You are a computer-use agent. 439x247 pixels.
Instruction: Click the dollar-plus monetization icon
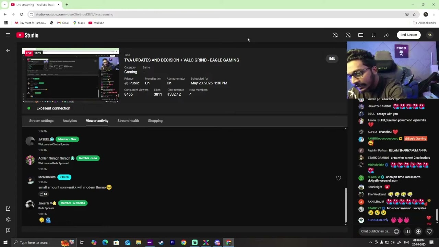click(335, 35)
